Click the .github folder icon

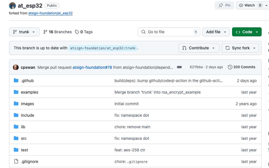tap(16, 81)
